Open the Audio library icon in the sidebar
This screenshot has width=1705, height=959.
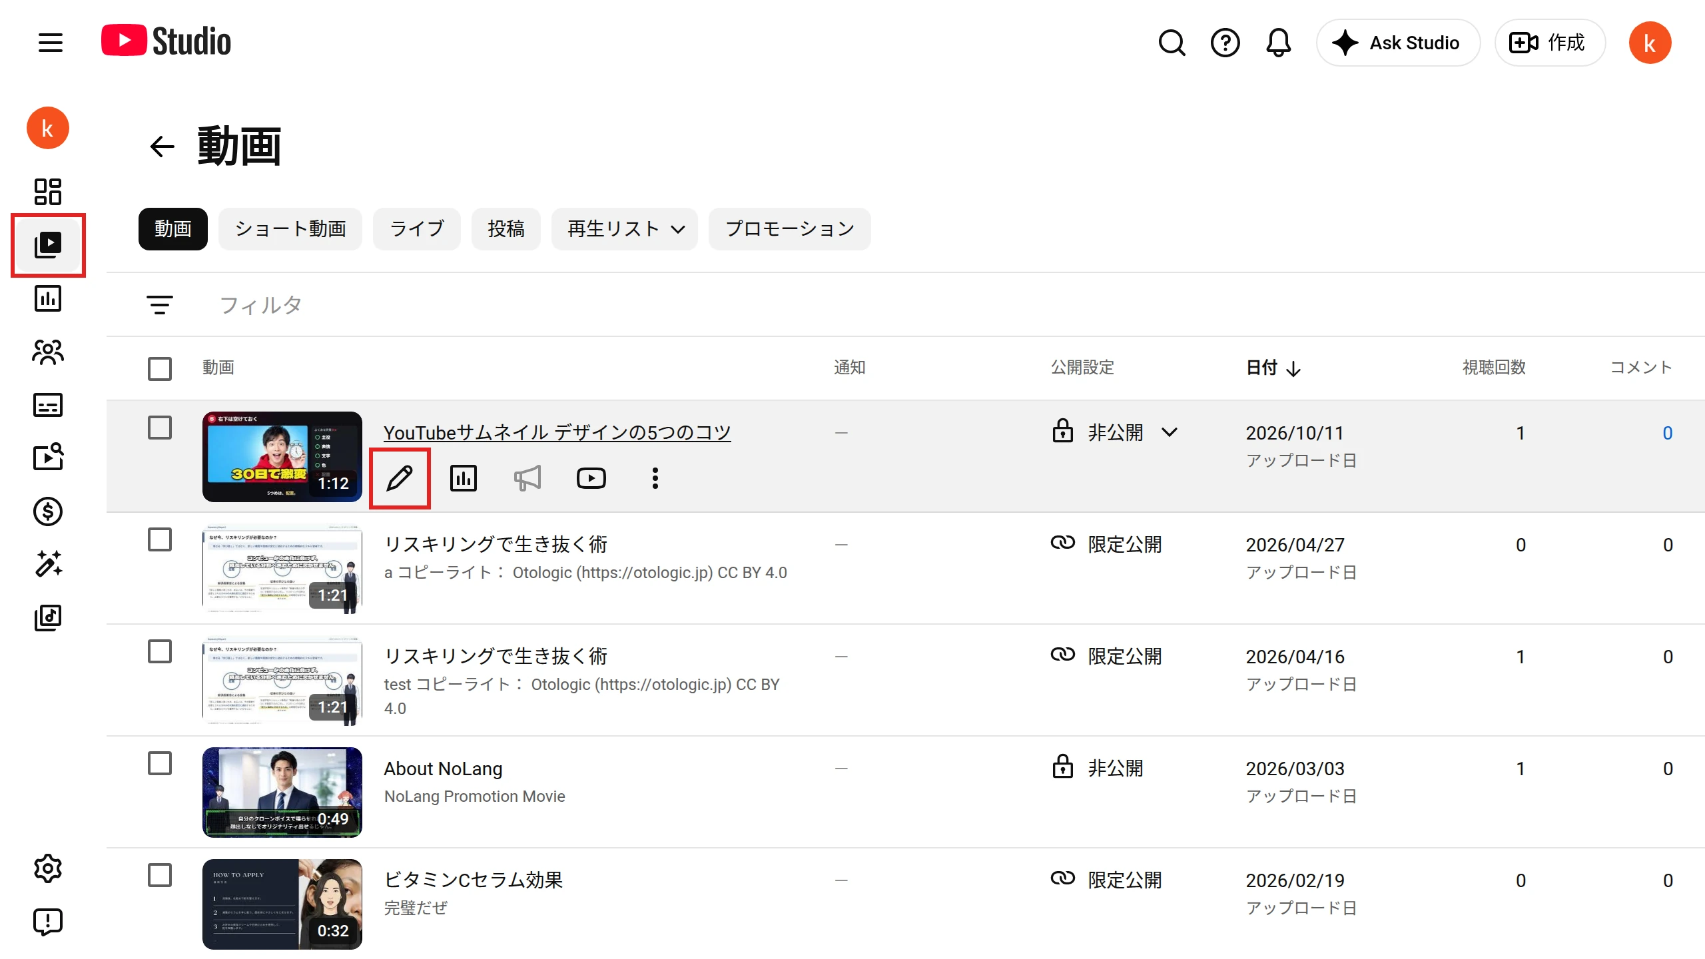click(48, 618)
